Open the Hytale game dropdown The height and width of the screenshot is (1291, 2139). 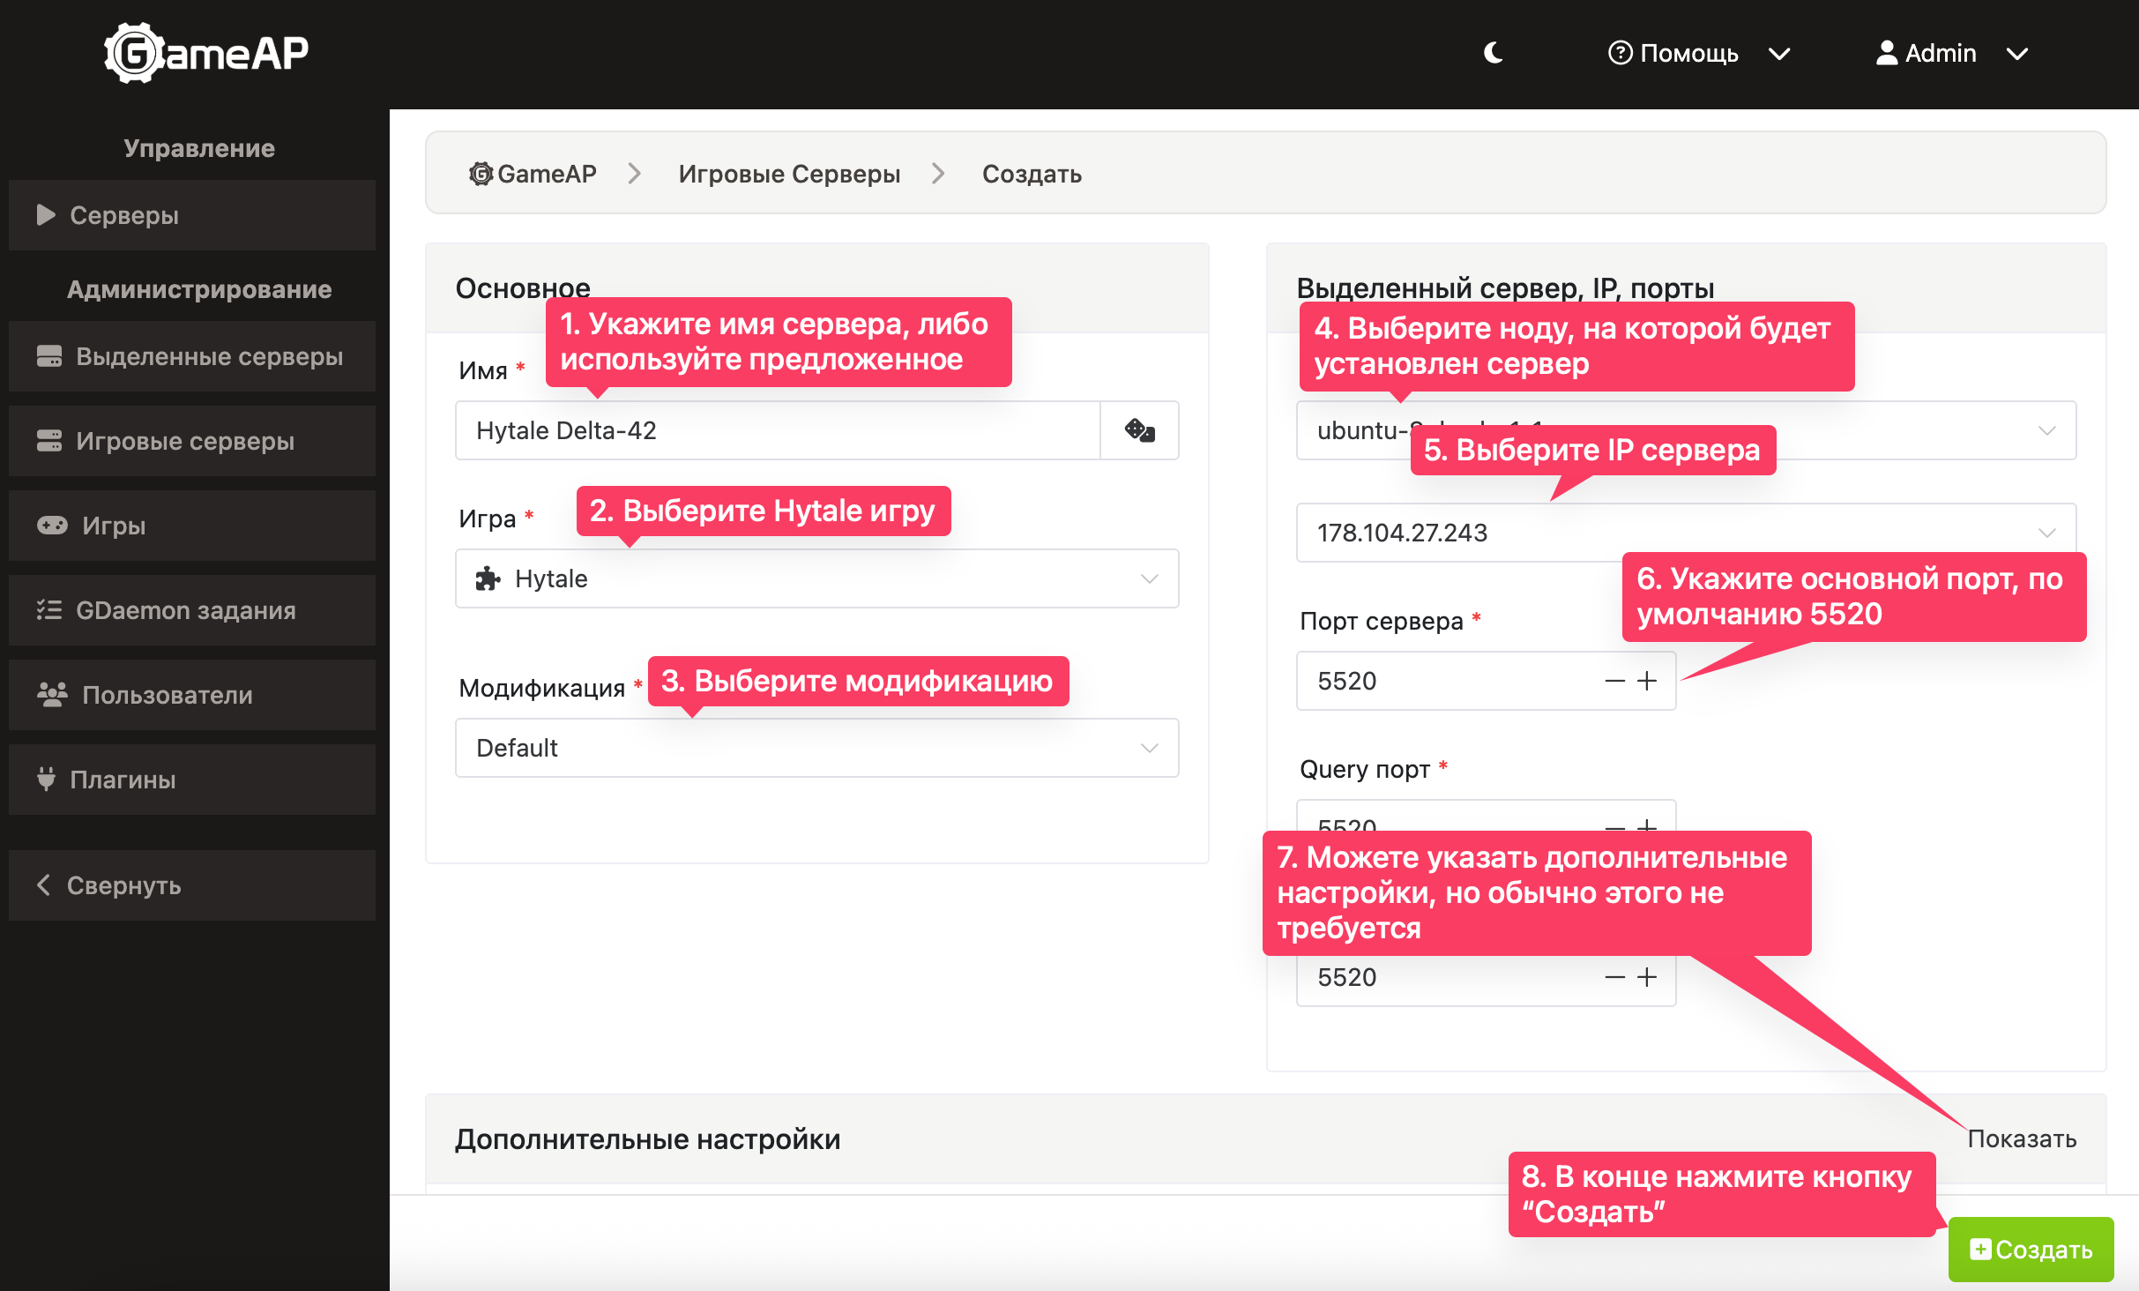(x=816, y=578)
